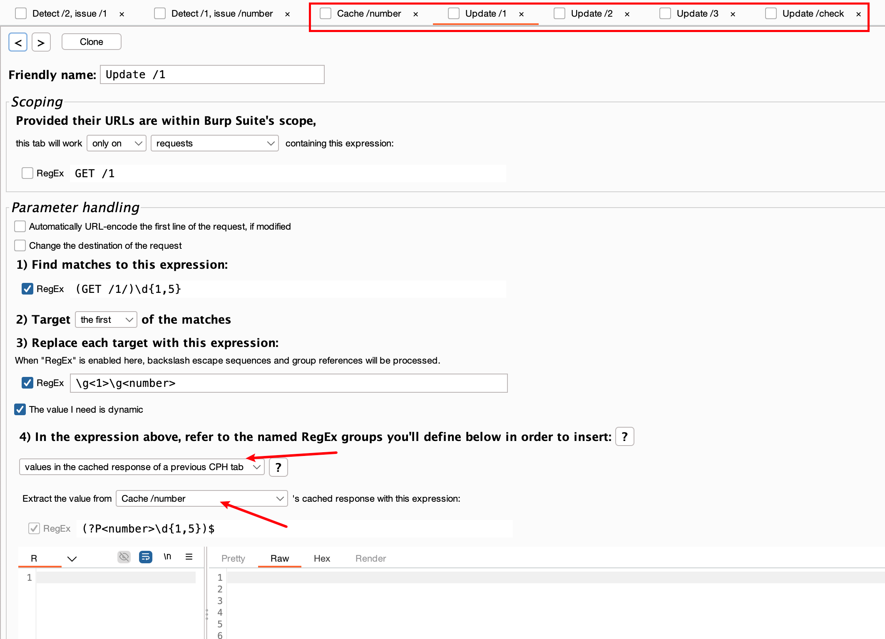885x639 pixels.
Task: Close the Cache /number tab
Action: point(415,14)
